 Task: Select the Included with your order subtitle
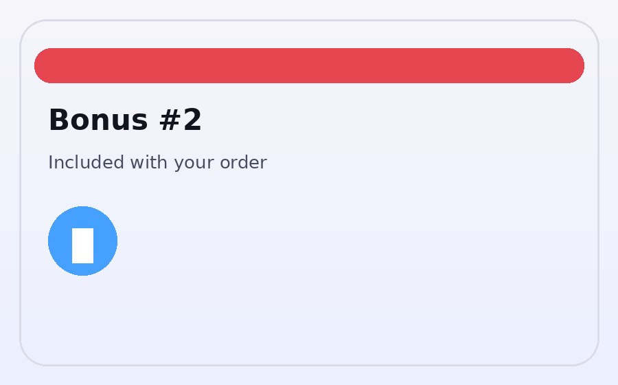pyautogui.click(x=157, y=163)
